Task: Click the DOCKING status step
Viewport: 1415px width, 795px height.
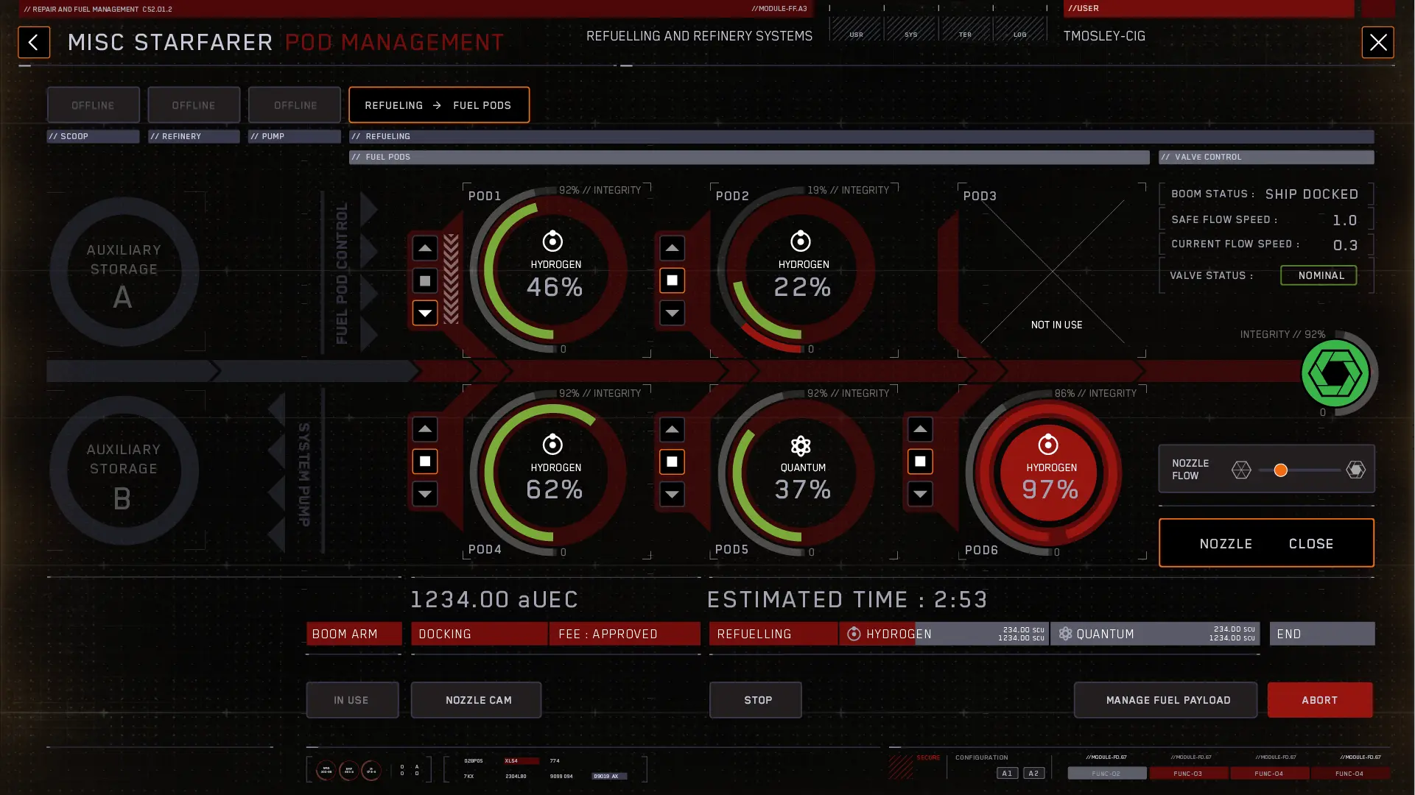Action: 480,634
